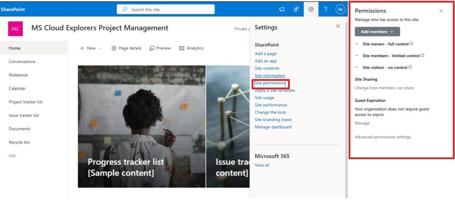455x204 pixels.
Task: Open Site permissions link
Action: coord(270,83)
